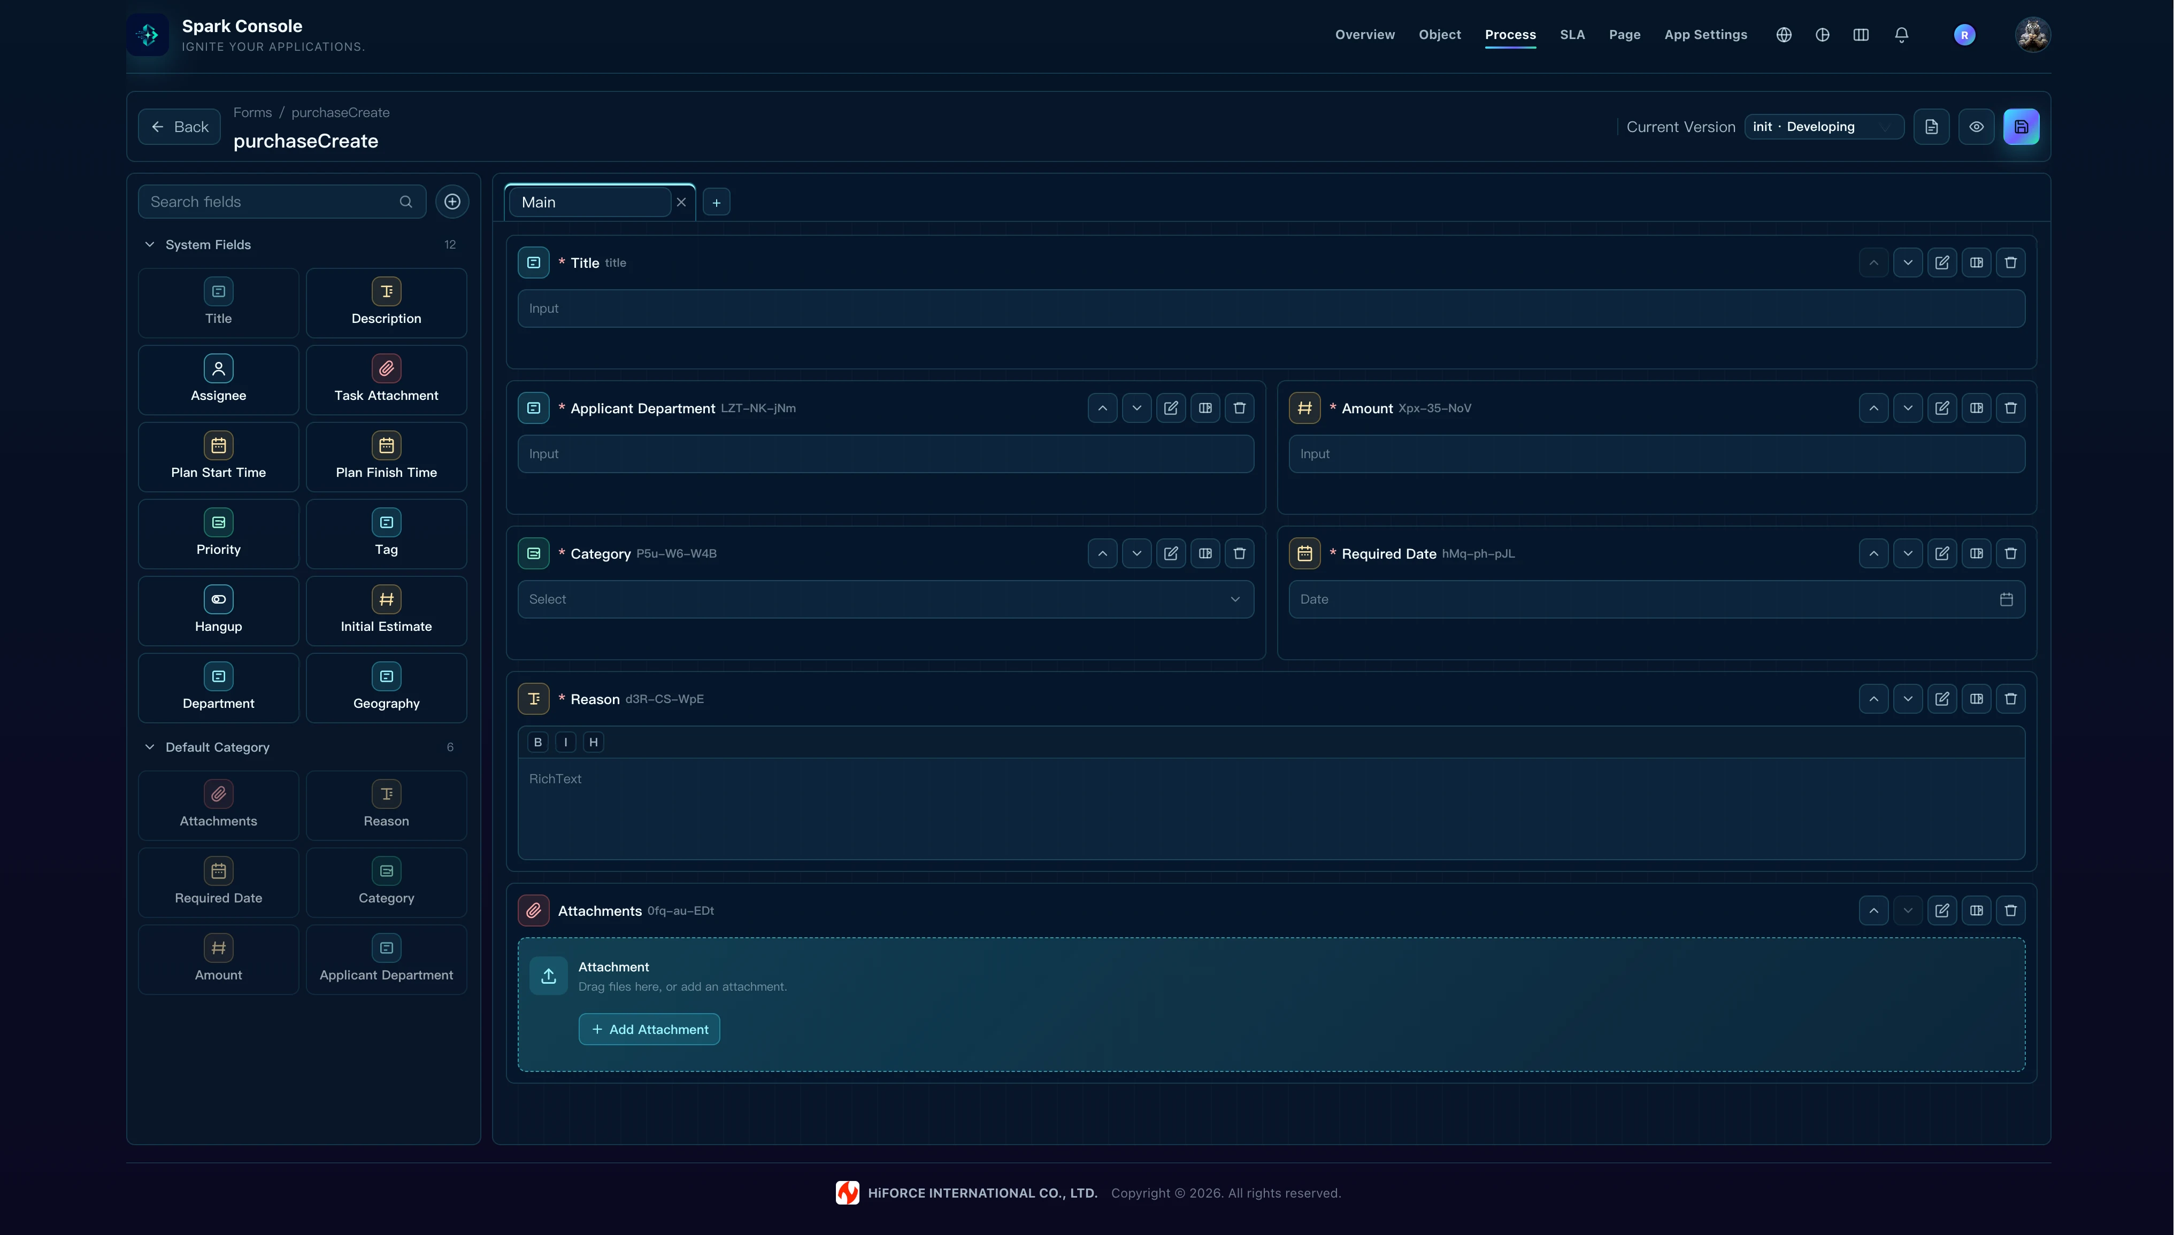Open the Current Version dropdown
The width and height of the screenshot is (2174, 1235).
pos(1824,127)
